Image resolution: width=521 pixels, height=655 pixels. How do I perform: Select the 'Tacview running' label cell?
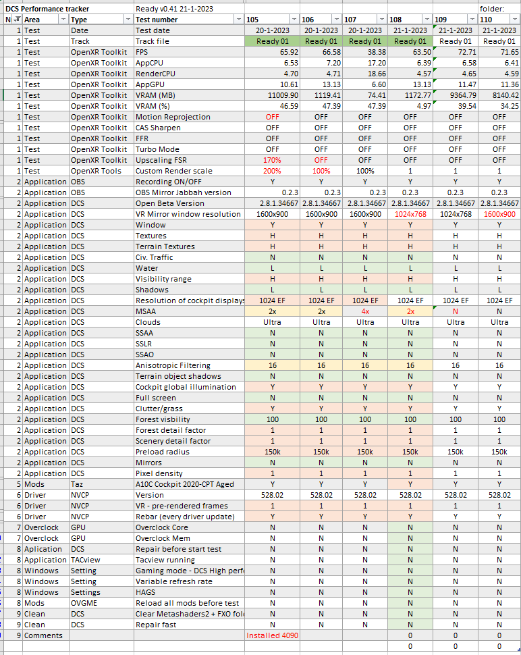[x=189, y=560]
